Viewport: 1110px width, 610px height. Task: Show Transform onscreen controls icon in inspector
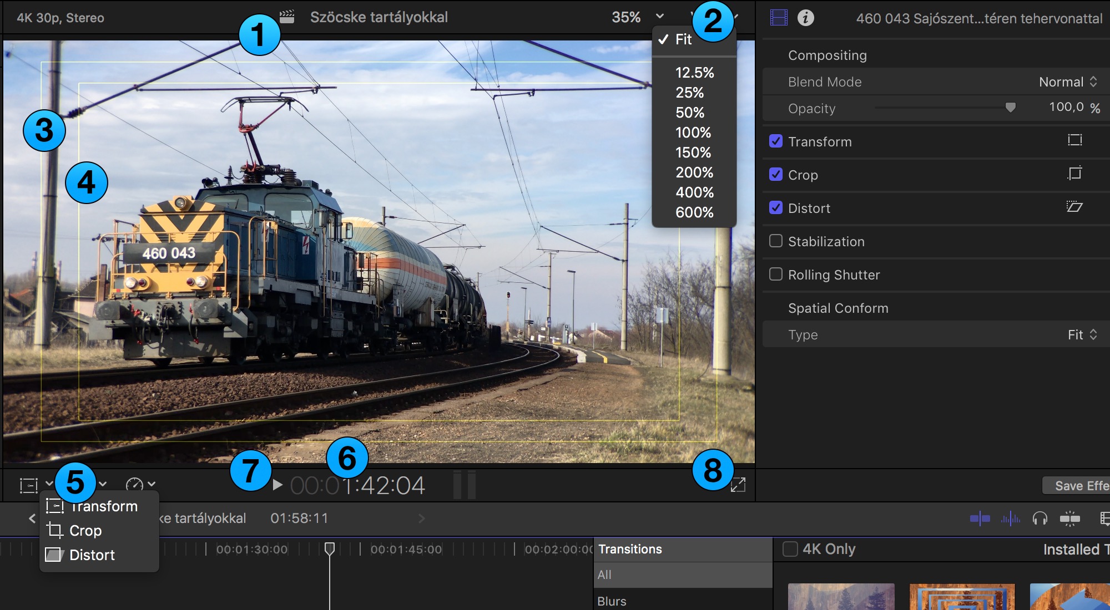[x=1074, y=140]
